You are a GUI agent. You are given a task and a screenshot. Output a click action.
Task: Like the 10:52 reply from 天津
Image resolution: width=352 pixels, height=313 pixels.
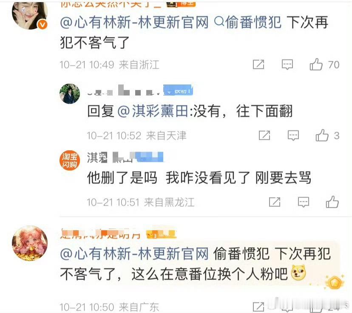(322, 135)
